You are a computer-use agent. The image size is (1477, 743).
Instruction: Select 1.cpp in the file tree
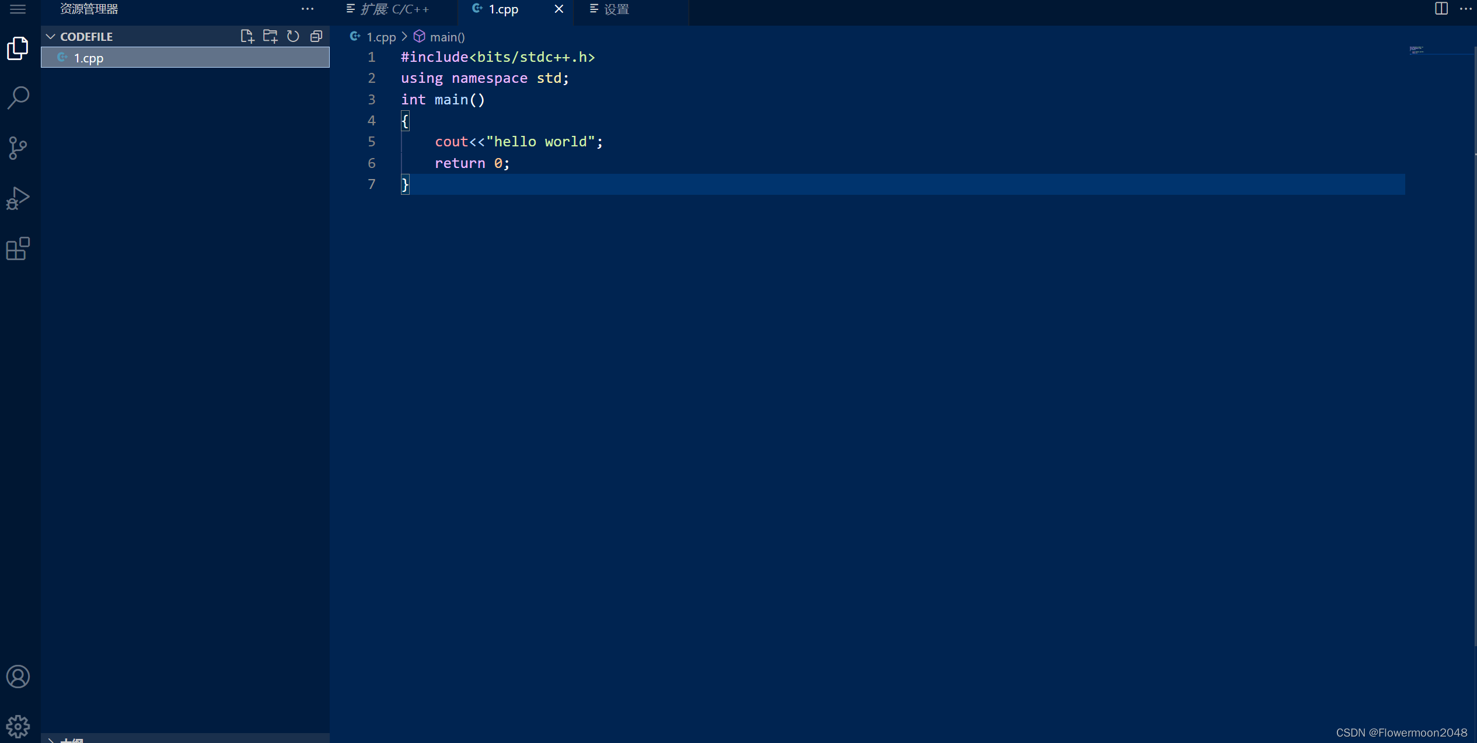point(185,58)
